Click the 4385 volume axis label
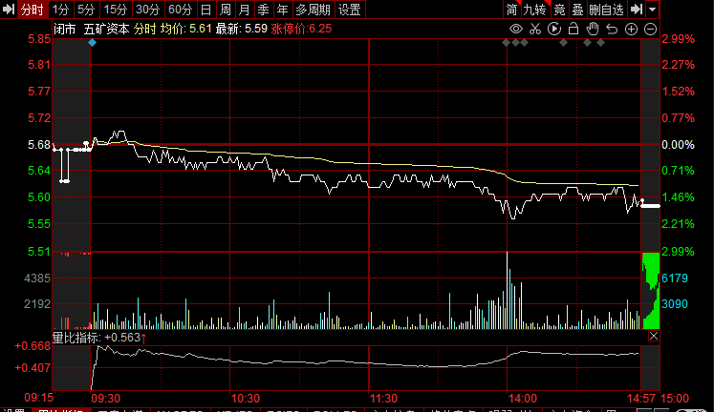714x412 pixels. pyautogui.click(x=37, y=278)
